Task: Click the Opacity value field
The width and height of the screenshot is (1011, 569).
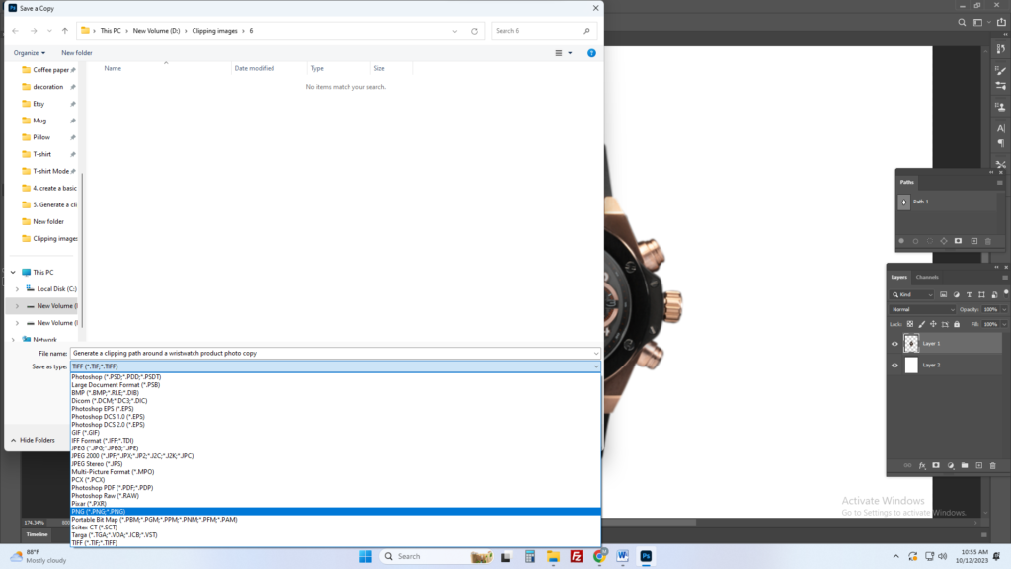Action: 990,309
